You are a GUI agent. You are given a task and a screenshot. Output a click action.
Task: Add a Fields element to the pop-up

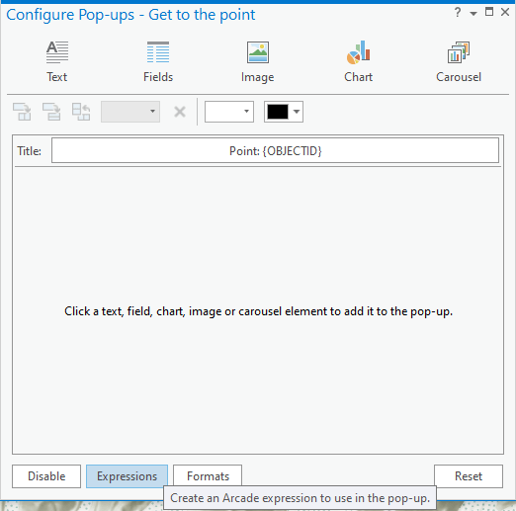[x=158, y=61]
